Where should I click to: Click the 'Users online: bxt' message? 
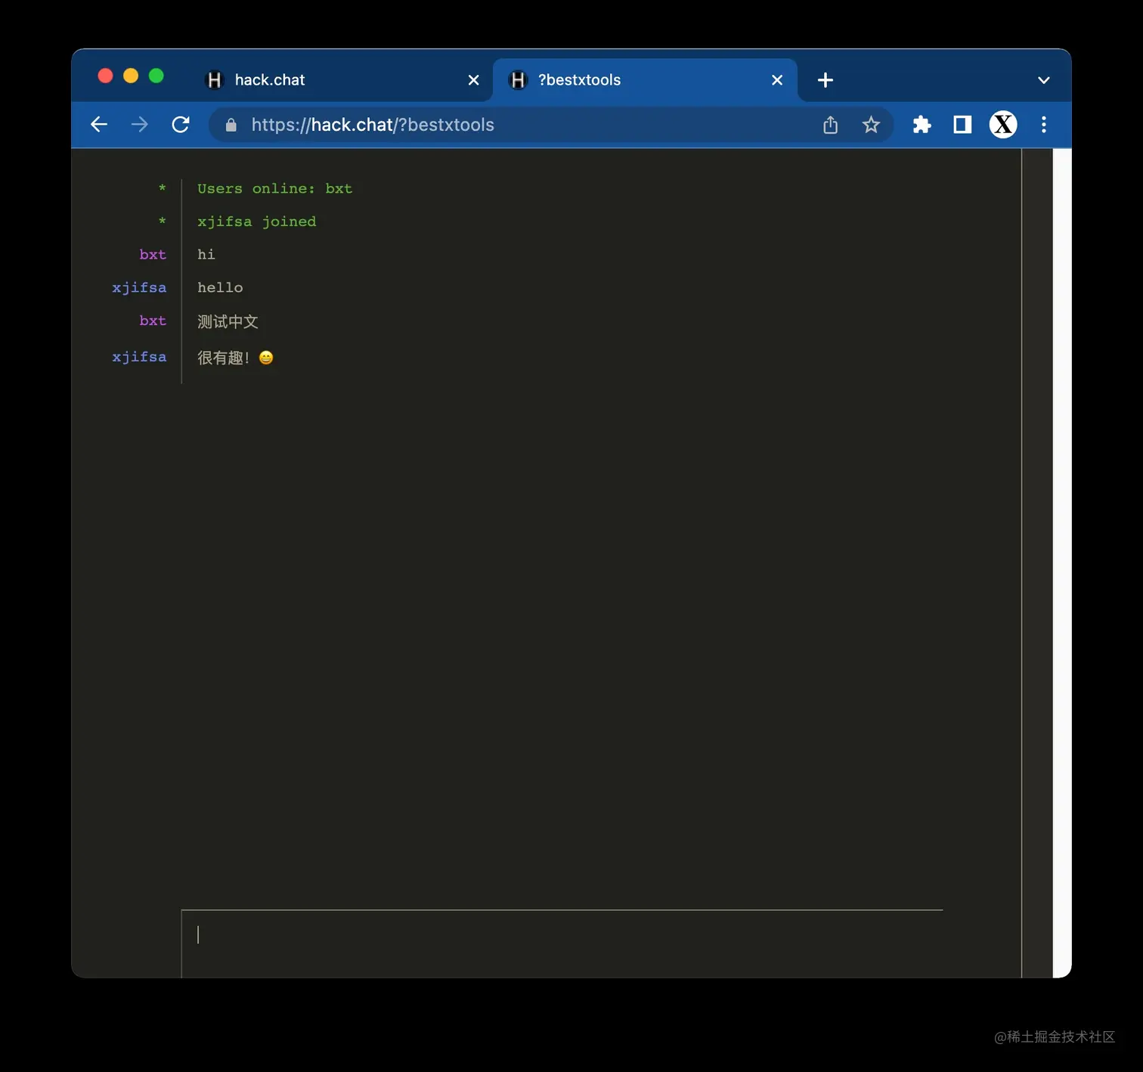pos(275,189)
